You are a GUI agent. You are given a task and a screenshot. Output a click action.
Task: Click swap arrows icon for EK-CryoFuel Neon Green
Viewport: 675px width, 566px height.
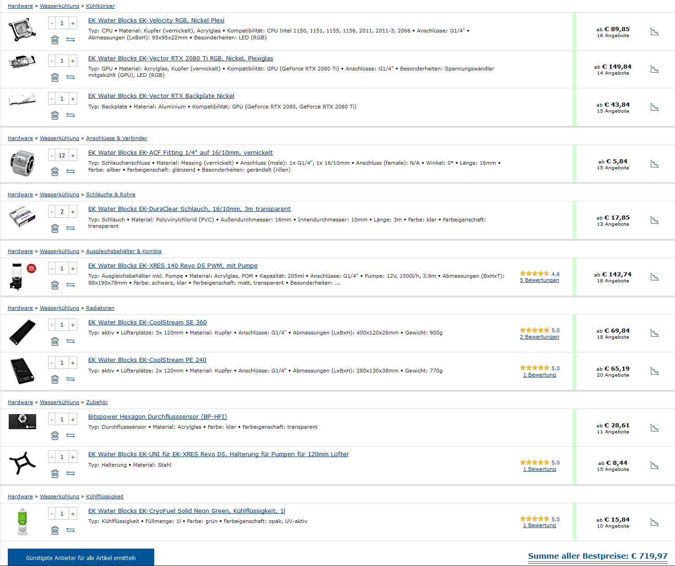(x=70, y=530)
